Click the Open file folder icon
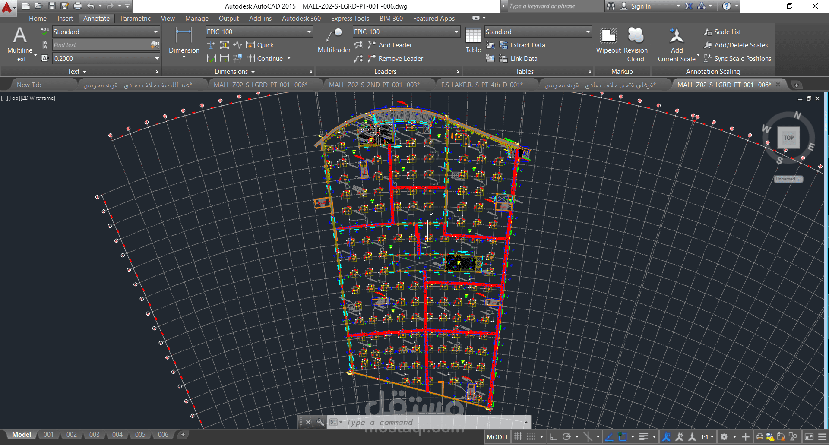The width and height of the screenshot is (829, 445). point(39,6)
